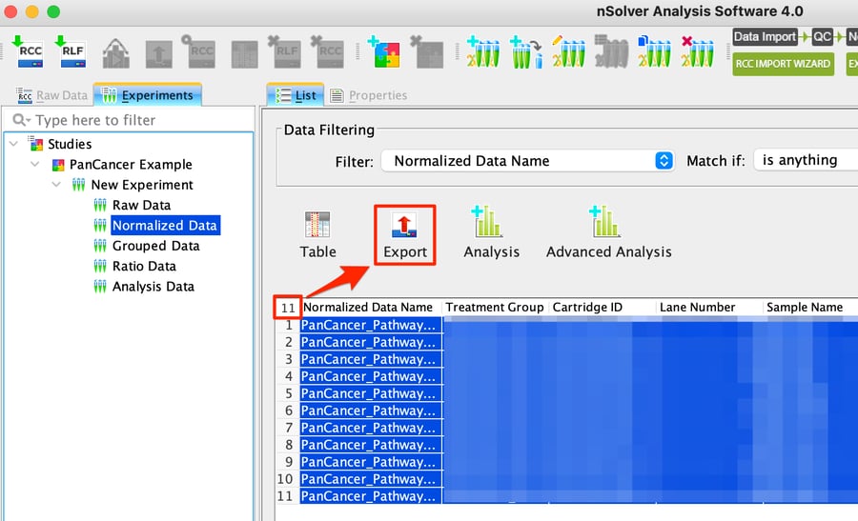Select Normalized Data tree item
Screen dimensions: 858x521
tap(165, 225)
